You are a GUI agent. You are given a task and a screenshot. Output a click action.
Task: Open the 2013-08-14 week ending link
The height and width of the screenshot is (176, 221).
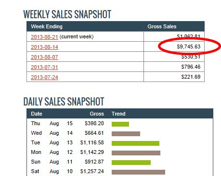[44, 47]
